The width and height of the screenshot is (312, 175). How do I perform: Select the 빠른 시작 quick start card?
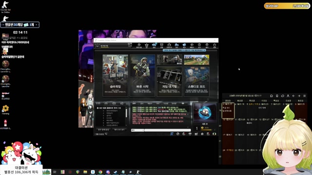click(x=142, y=75)
